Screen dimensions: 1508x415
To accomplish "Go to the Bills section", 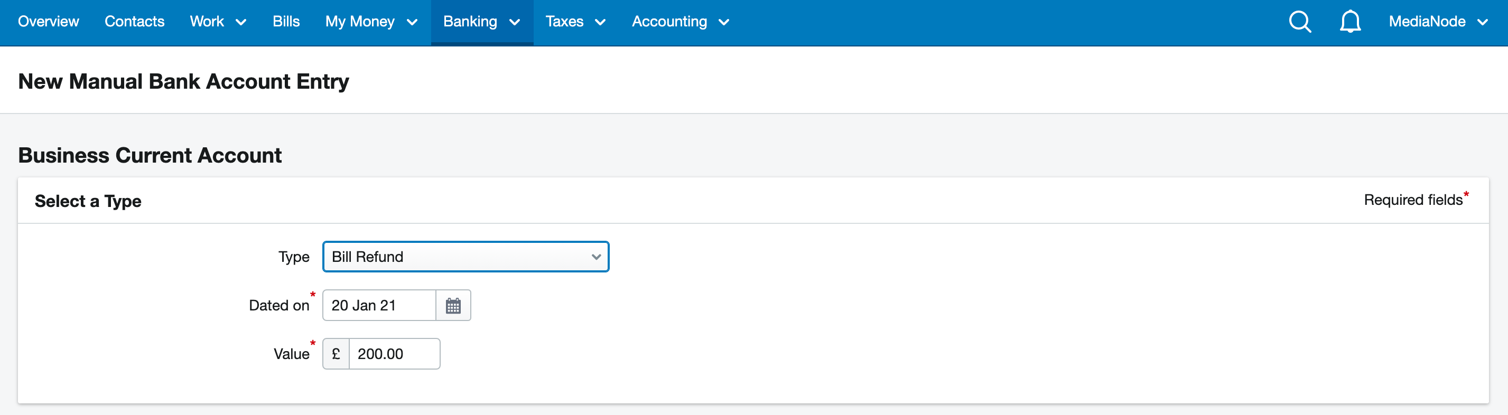I will coord(286,22).
